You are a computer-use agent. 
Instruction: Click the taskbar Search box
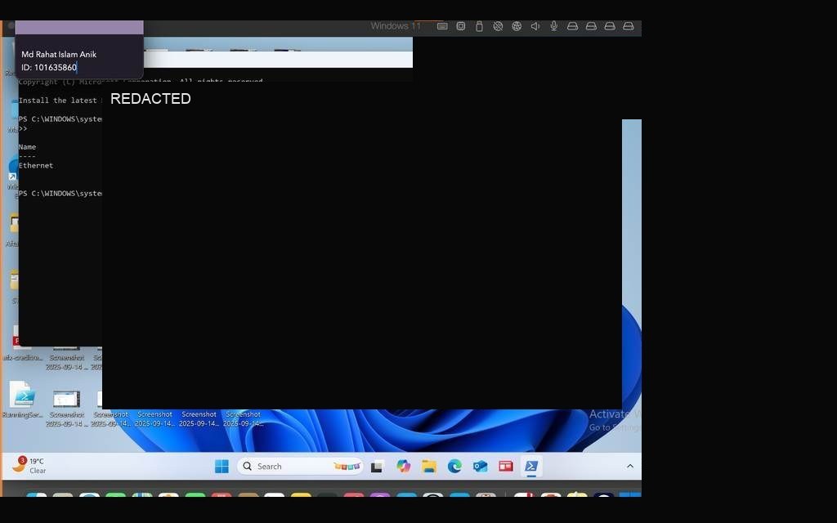300,467
